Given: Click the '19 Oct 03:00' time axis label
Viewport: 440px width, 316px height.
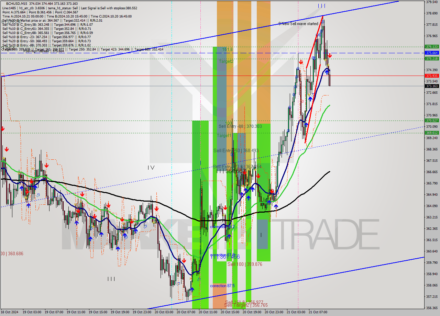Looking at the screenshot, I should pyautogui.click(x=32, y=312).
